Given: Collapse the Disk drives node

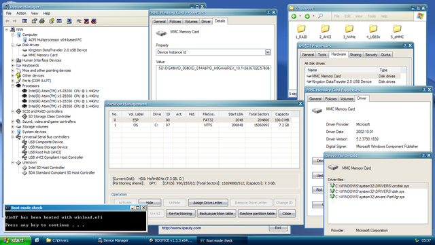Looking at the screenshot, I should [x=12, y=45].
